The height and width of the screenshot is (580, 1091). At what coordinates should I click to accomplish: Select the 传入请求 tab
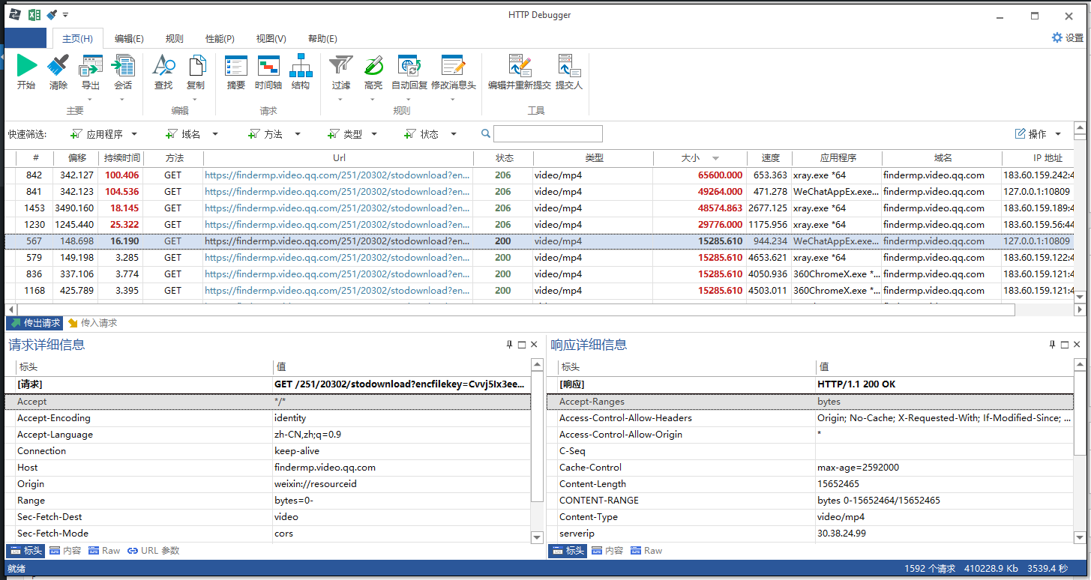pyautogui.click(x=92, y=323)
